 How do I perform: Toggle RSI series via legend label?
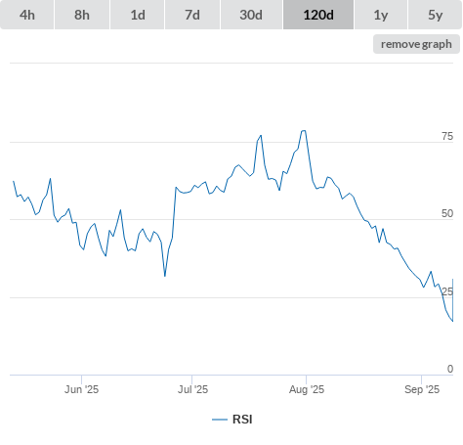click(x=242, y=420)
